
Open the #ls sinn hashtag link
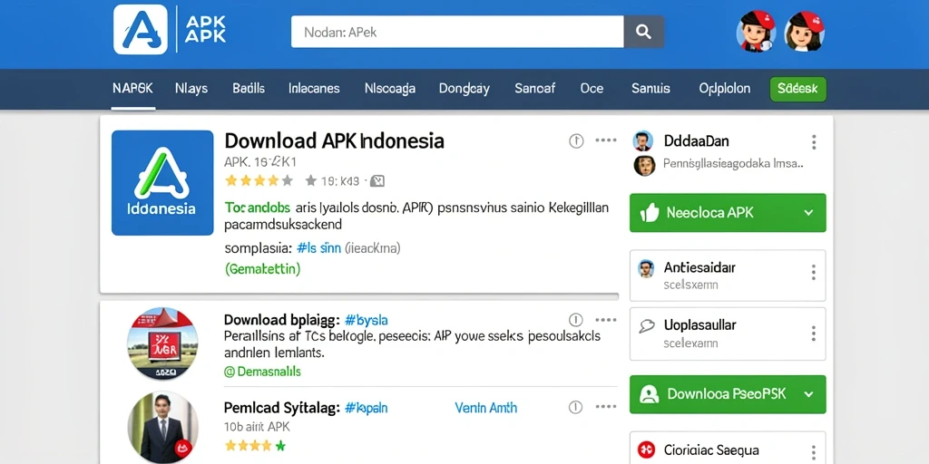(x=318, y=248)
